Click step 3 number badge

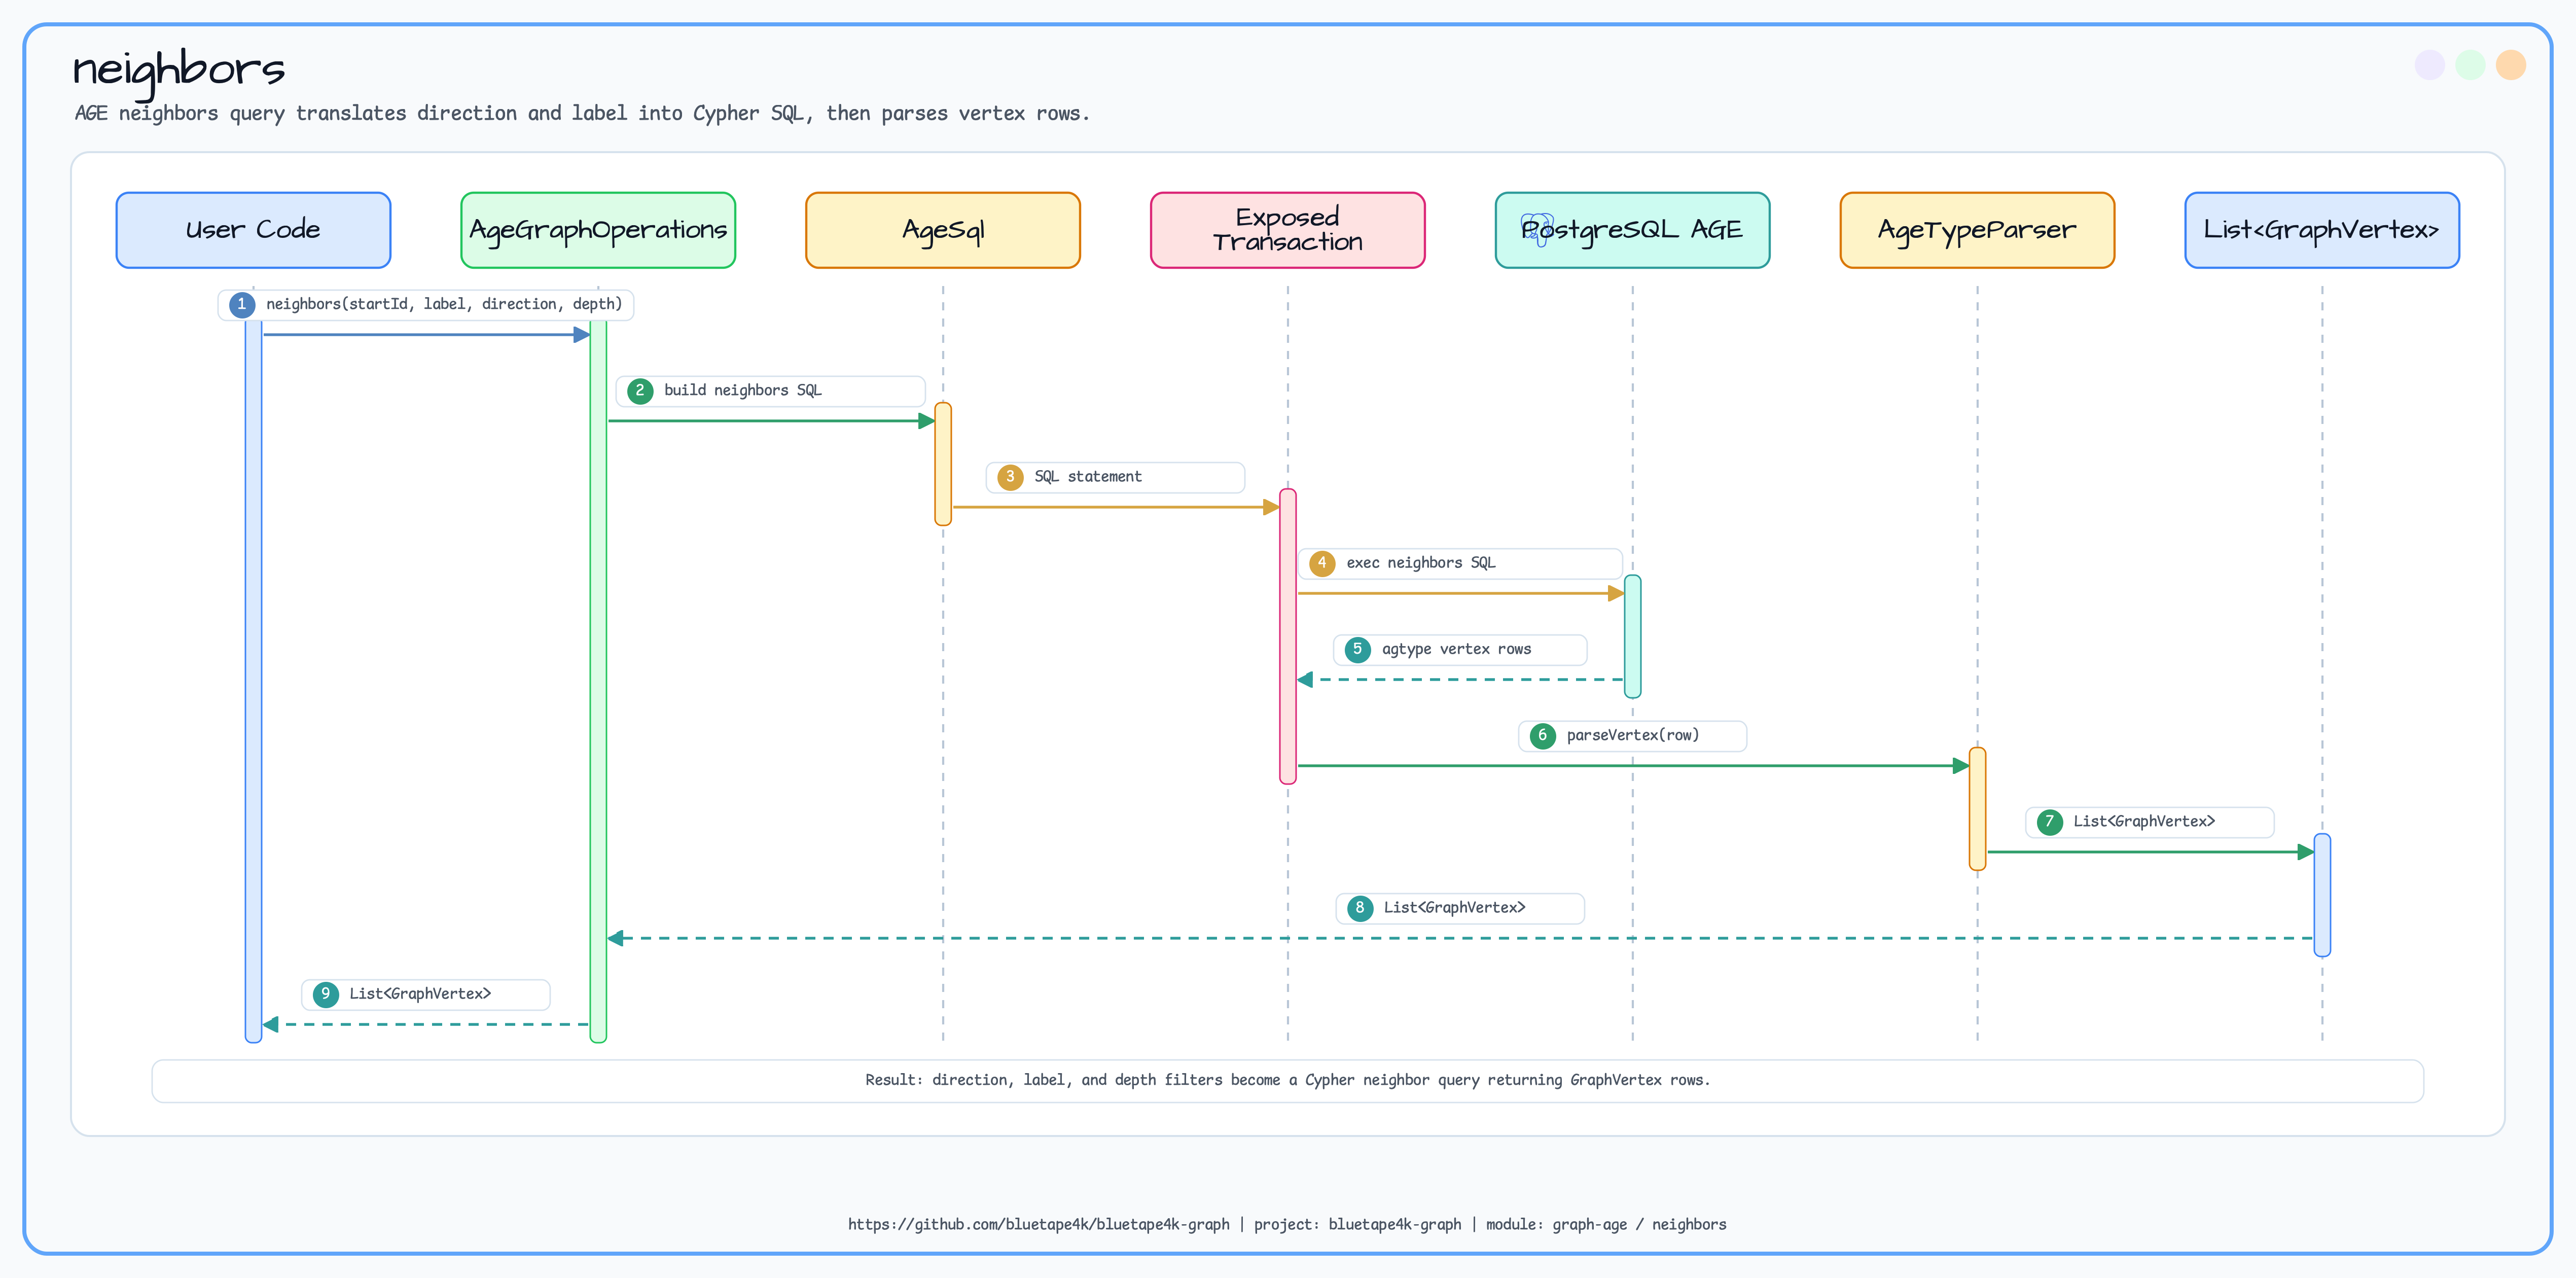point(1010,477)
